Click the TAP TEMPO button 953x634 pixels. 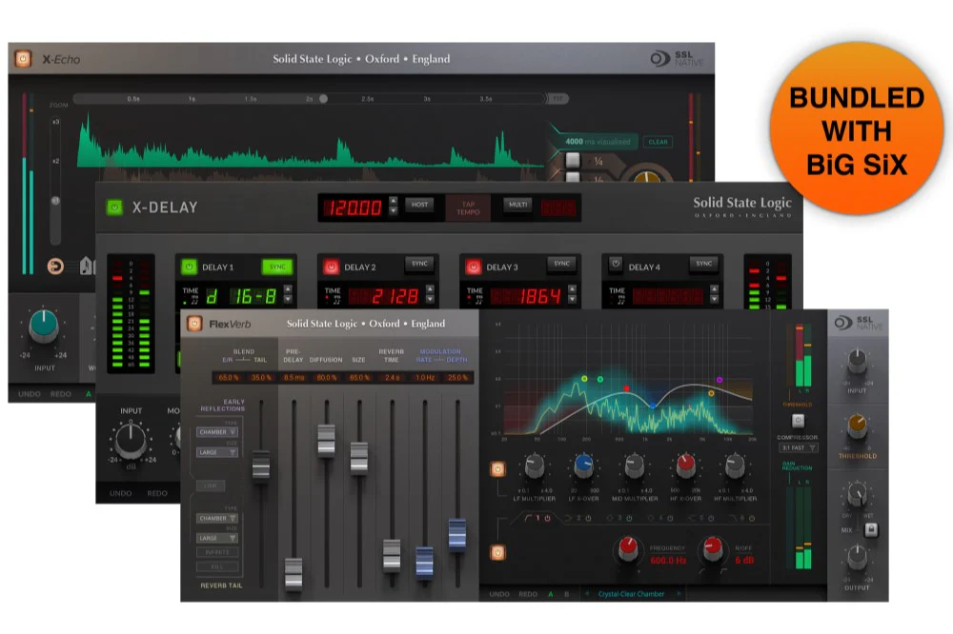[x=468, y=208]
